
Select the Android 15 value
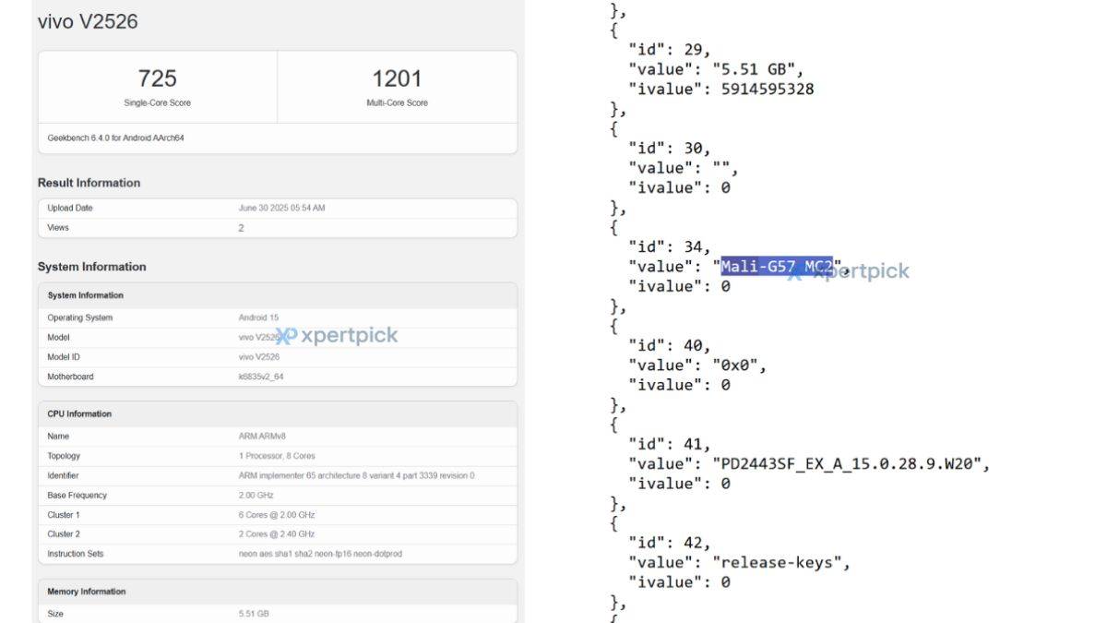[x=258, y=317]
